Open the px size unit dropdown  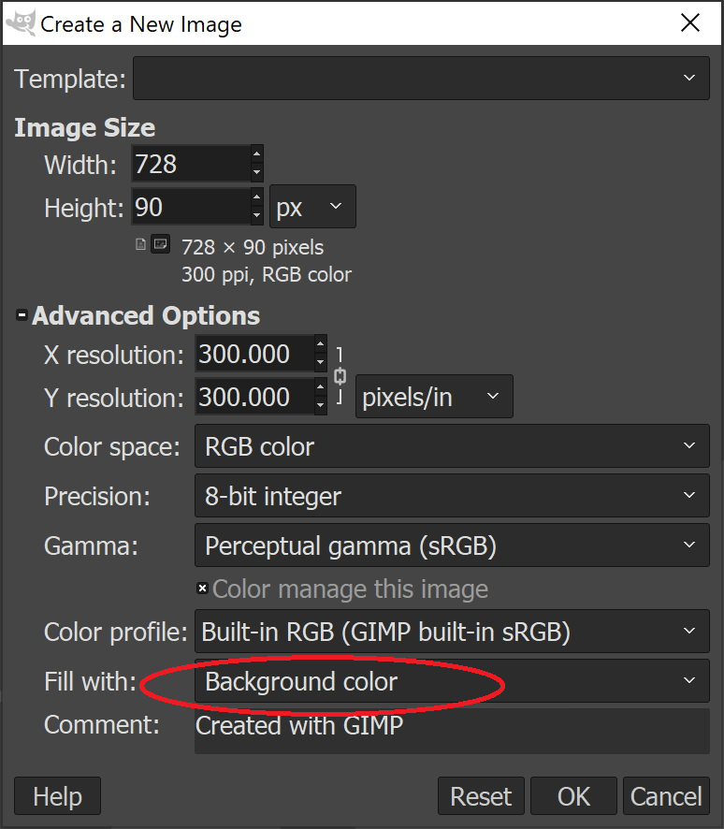[x=312, y=207]
